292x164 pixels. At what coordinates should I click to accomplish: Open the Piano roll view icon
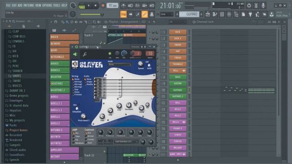215,14
